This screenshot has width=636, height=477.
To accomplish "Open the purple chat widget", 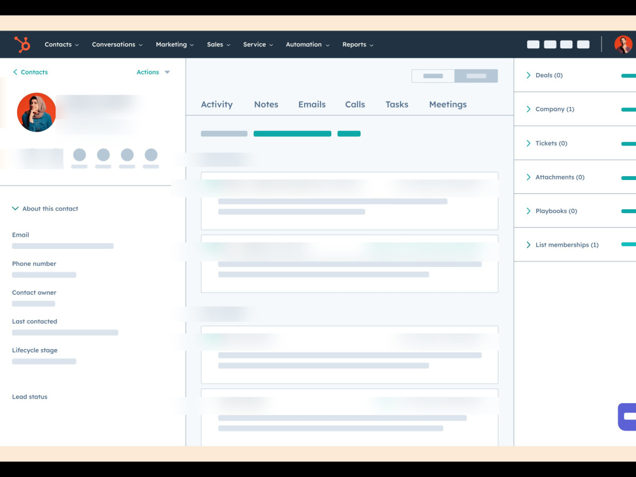I will coord(626,417).
